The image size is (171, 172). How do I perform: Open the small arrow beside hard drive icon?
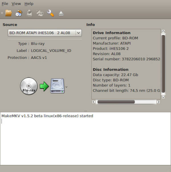(x=66, y=87)
